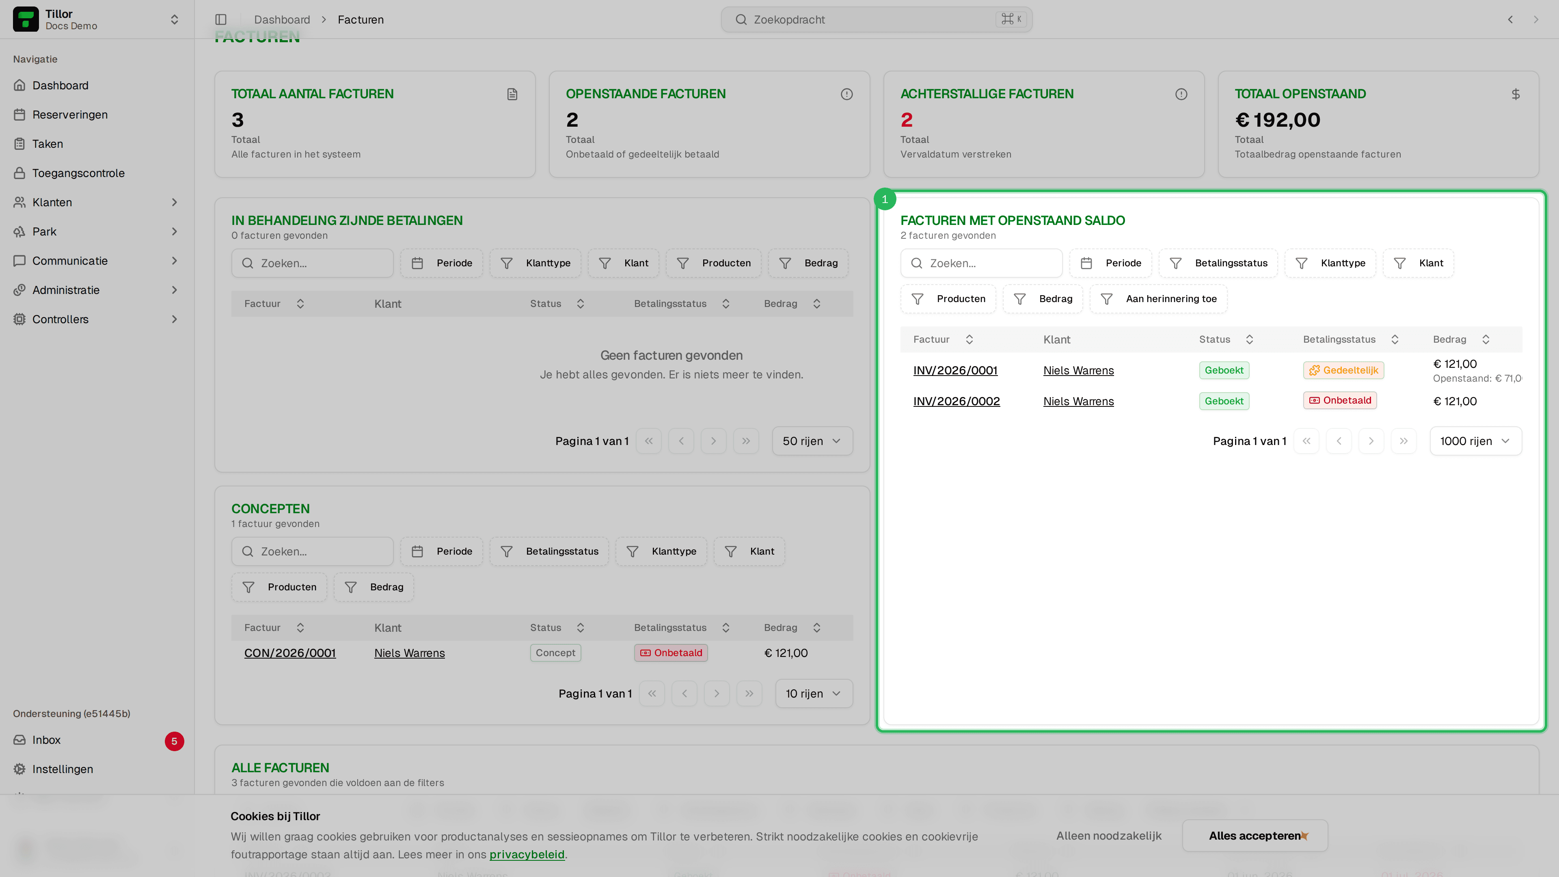This screenshot has height=877, width=1559.
Task: Open Niels Warrens in Concepten table
Action: (x=409, y=653)
